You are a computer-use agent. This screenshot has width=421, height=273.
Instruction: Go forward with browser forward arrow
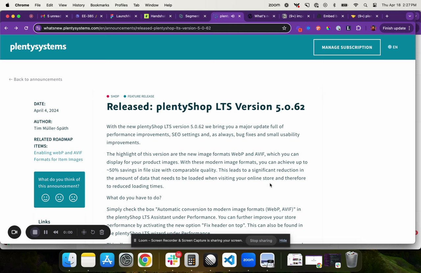click(x=16, y=28)
